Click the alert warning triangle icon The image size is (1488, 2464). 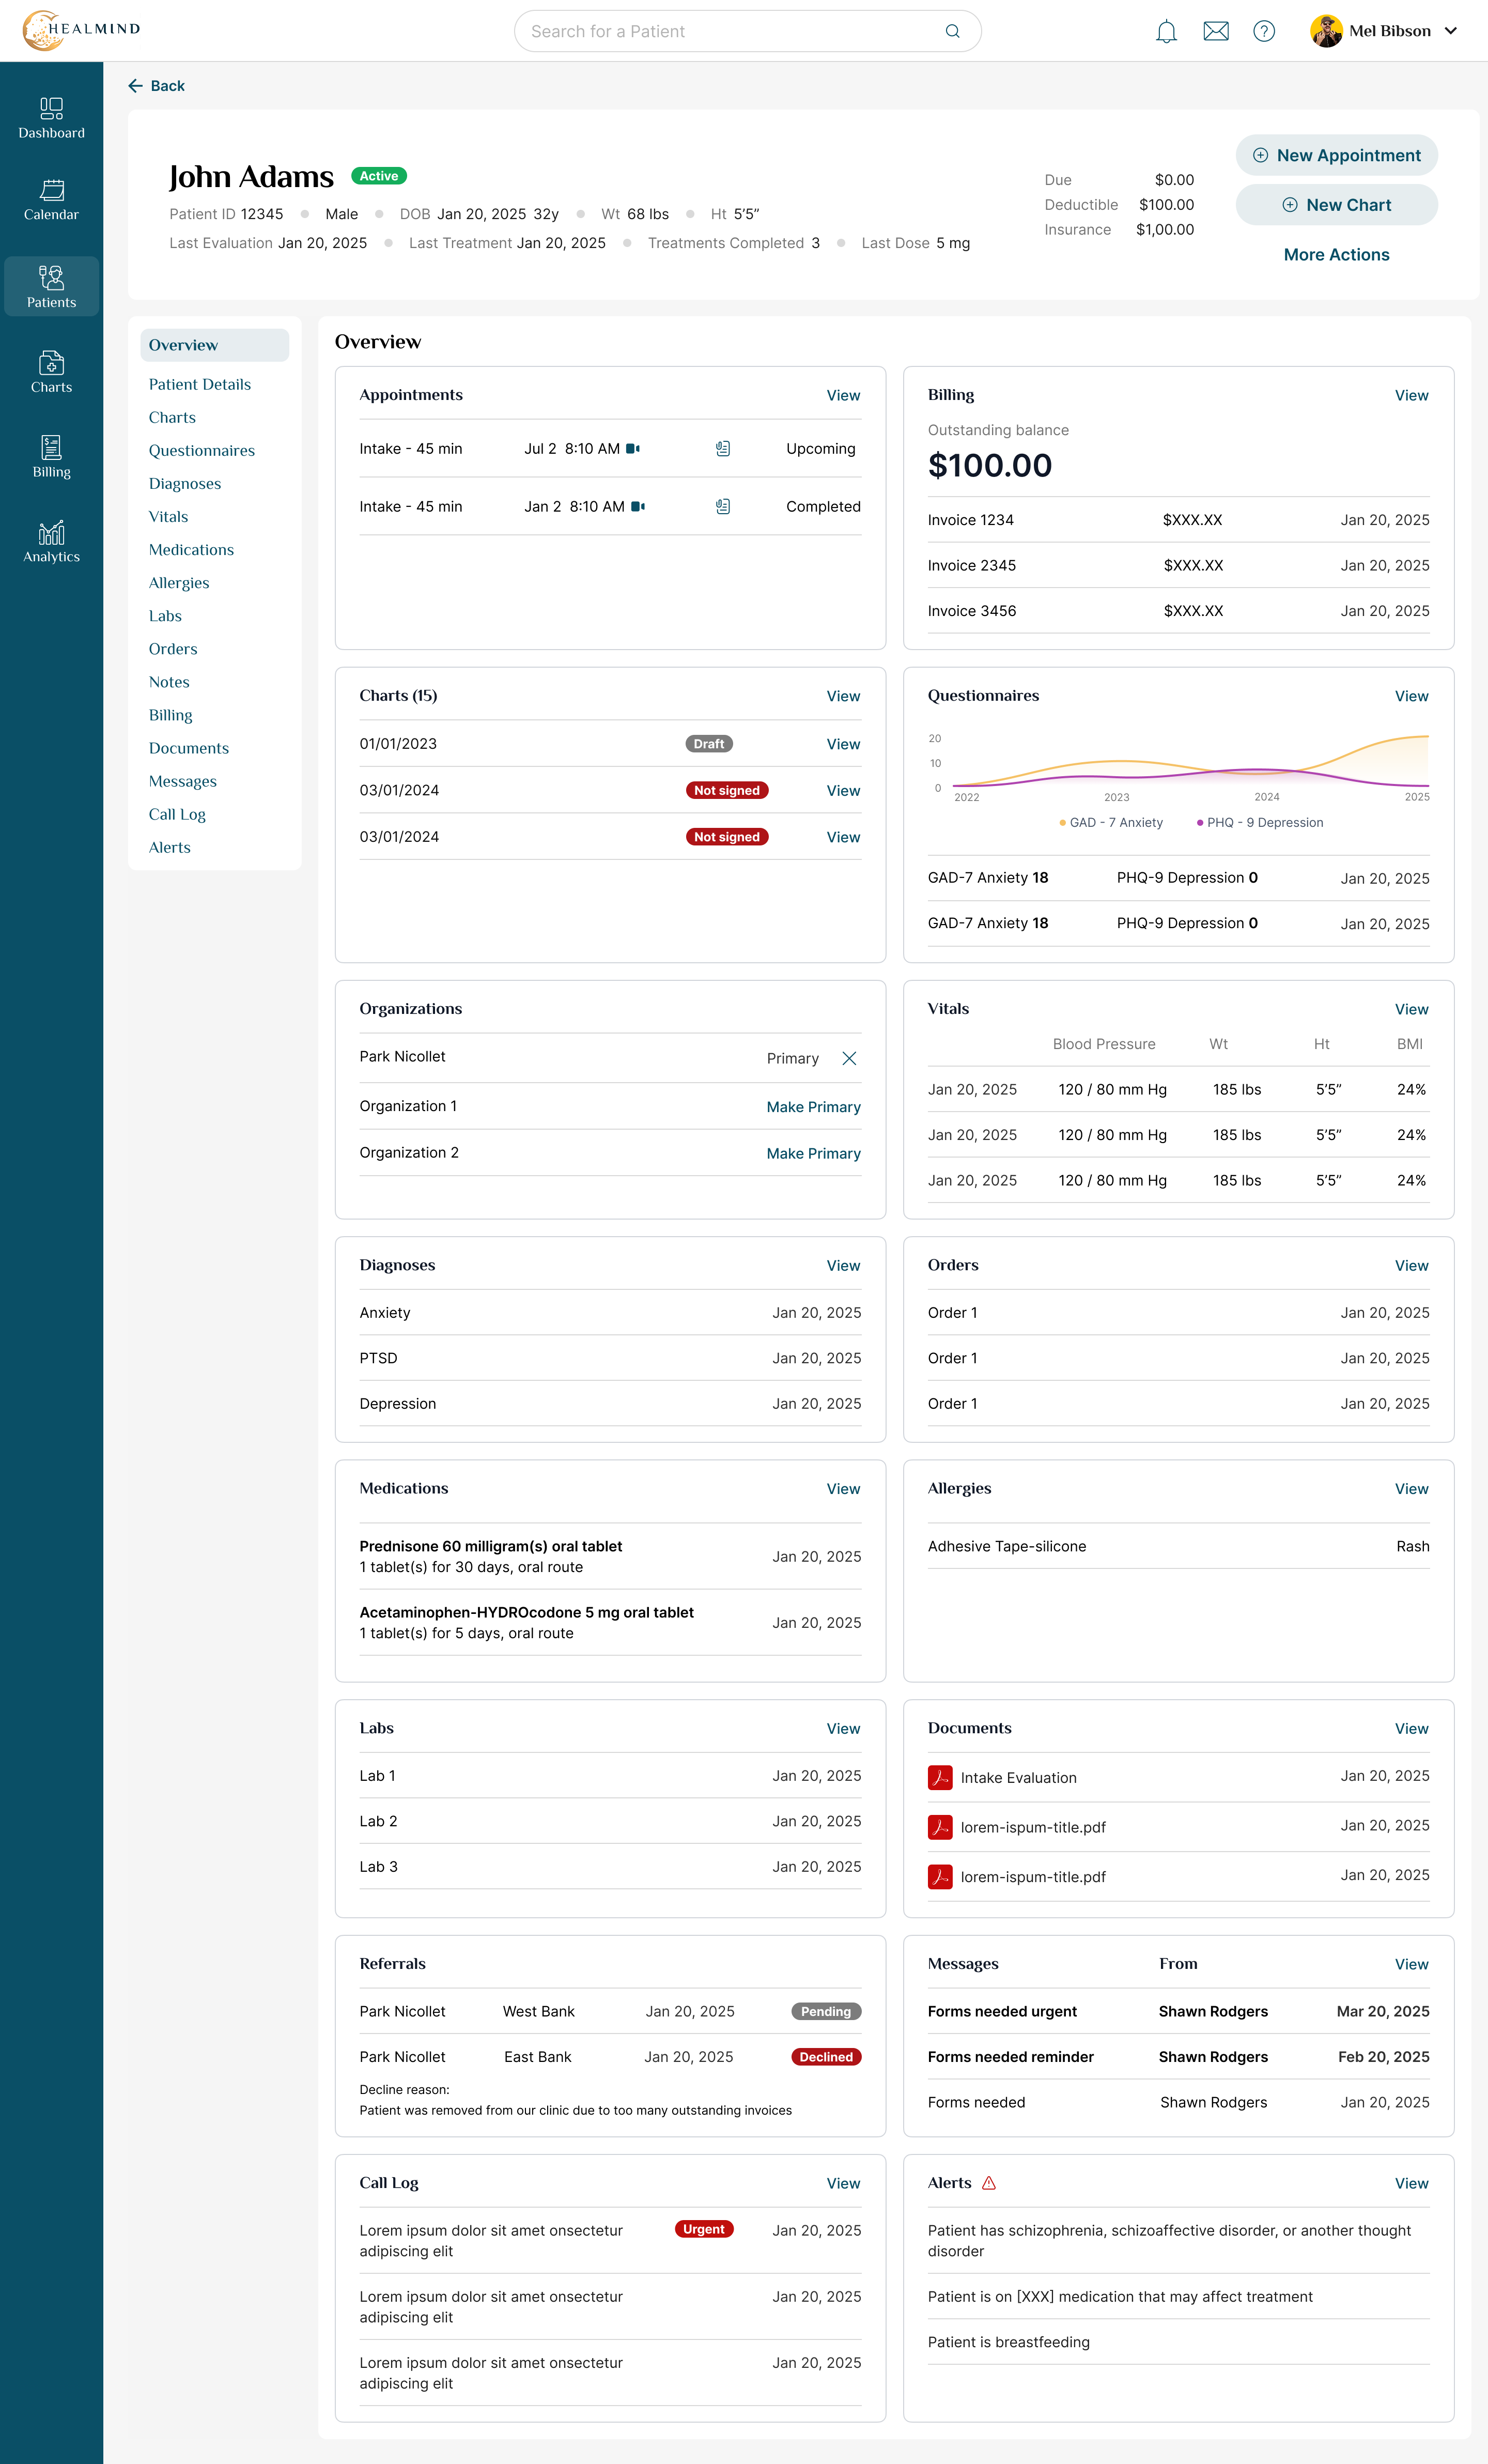point(989,2183)
